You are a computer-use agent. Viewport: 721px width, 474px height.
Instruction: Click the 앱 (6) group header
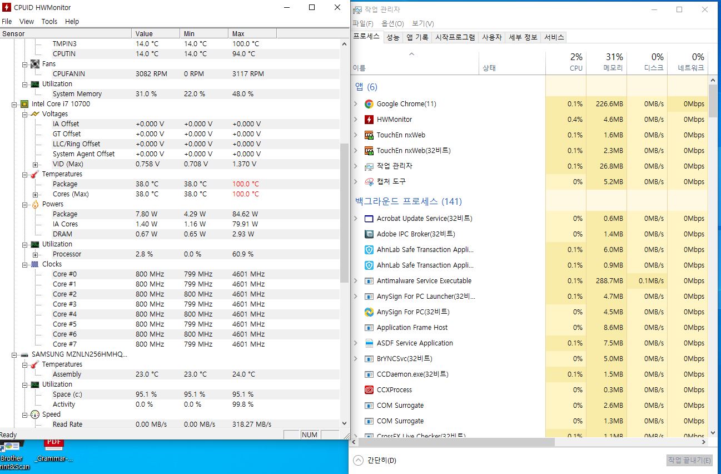pyautogui.click(x=366, y=87)
